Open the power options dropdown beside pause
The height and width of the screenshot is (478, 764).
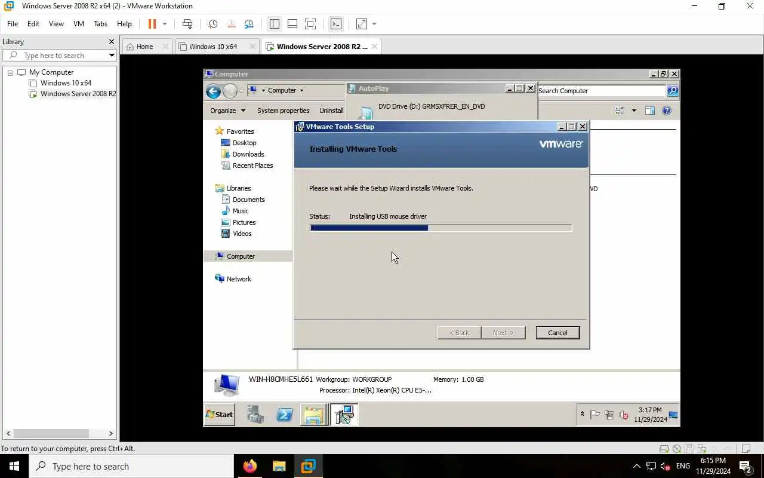click(x=165, y=24)
